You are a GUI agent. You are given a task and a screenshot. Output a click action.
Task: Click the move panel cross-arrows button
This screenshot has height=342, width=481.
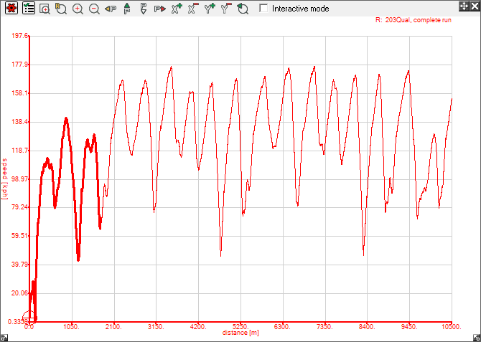(x=464, y=8)
